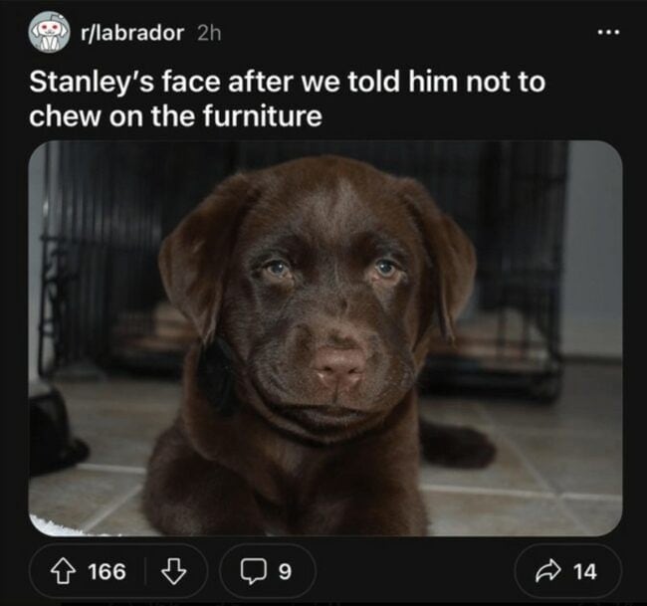Tap the divider between vote score and downvote
Viewport: 647px width, 606px height.
pos(145,571)
